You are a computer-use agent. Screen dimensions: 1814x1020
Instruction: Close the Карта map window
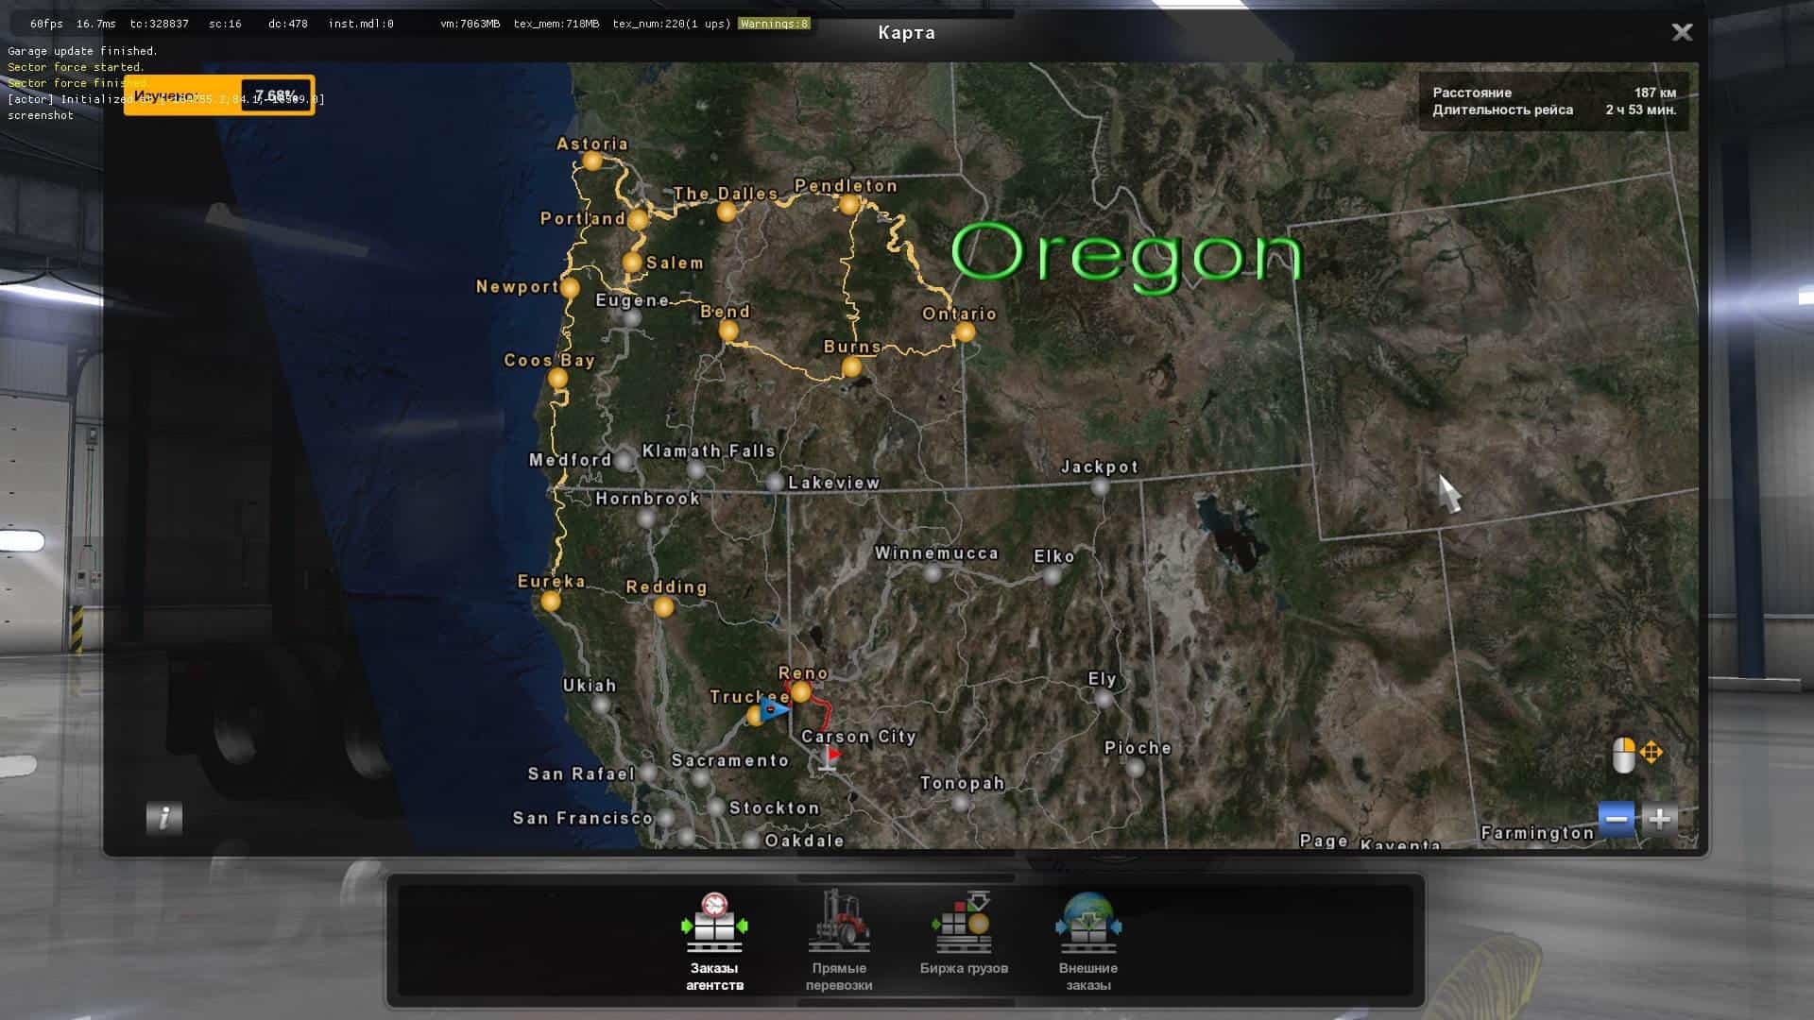tap(1682, 32)
